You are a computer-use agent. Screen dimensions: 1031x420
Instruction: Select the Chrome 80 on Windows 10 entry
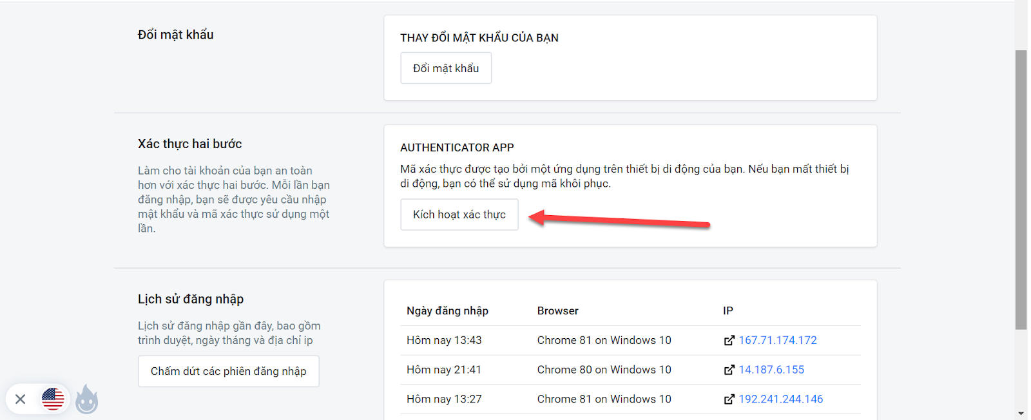(604, 370)
